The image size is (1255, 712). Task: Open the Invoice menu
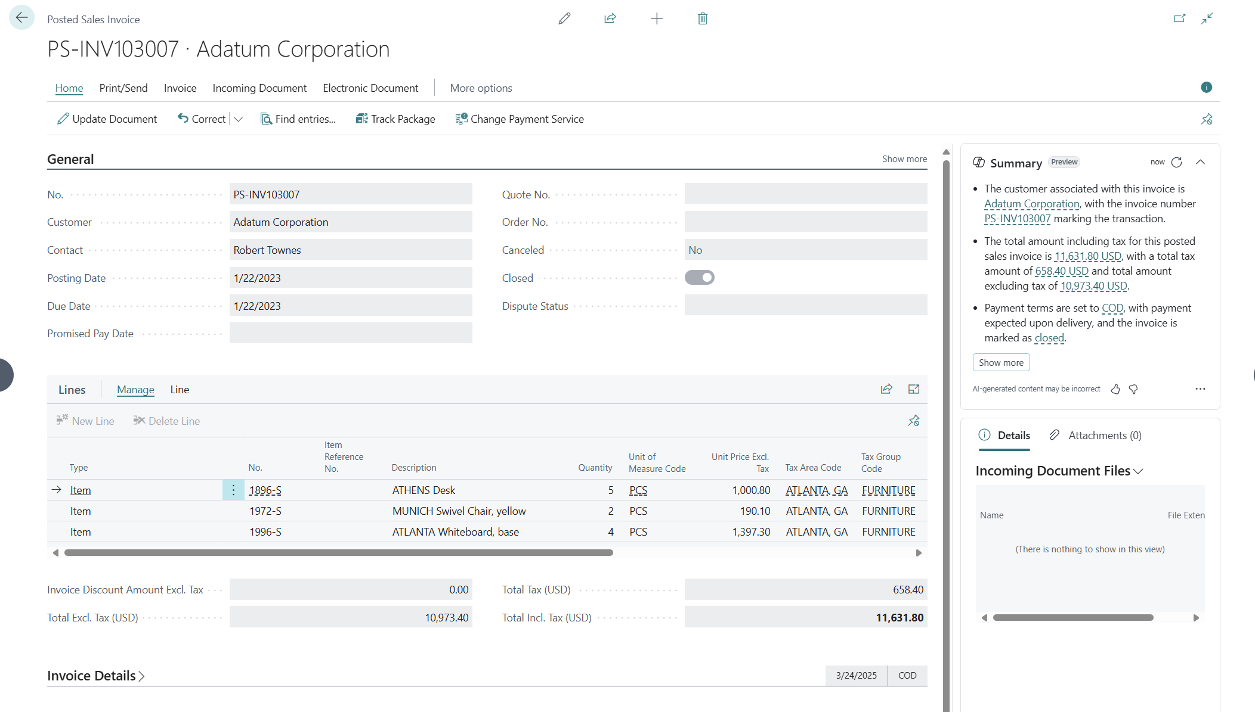click(x=180, y=88)
